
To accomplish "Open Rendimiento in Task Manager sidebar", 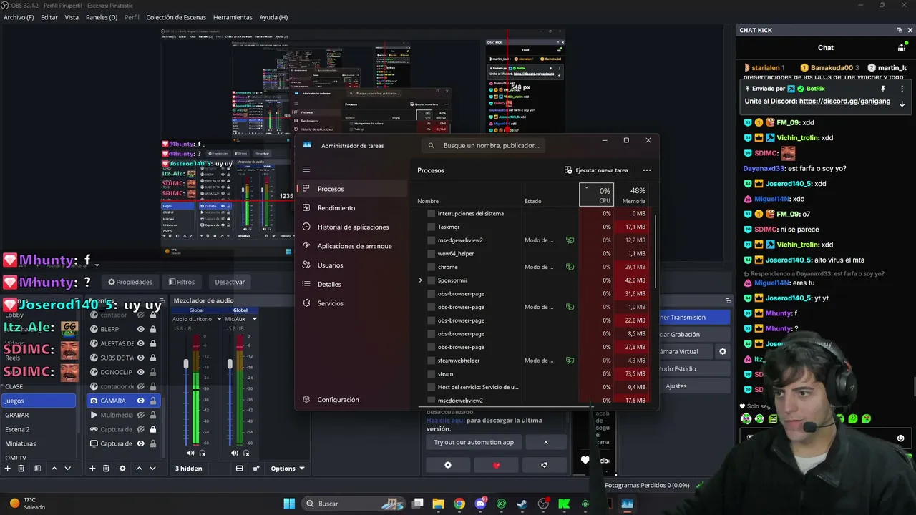I will 336,208.
